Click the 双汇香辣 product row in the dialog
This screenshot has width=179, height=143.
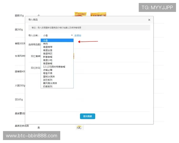point(89,56)
